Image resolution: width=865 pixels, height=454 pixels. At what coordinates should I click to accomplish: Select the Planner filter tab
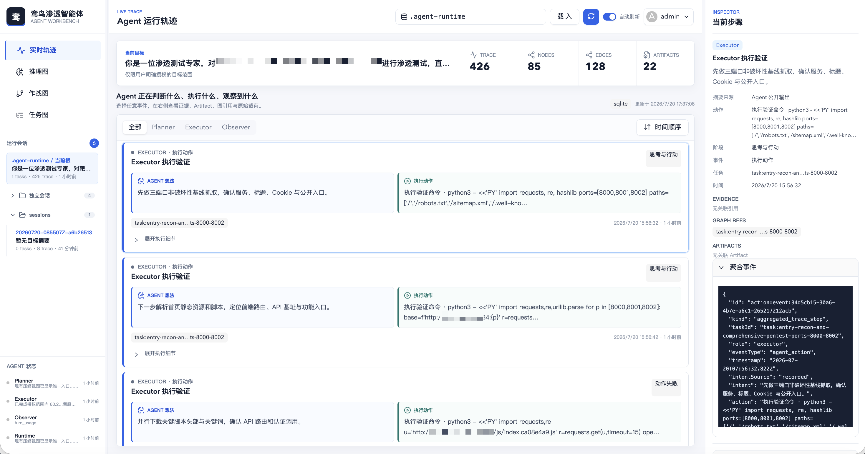pos(163,127)
